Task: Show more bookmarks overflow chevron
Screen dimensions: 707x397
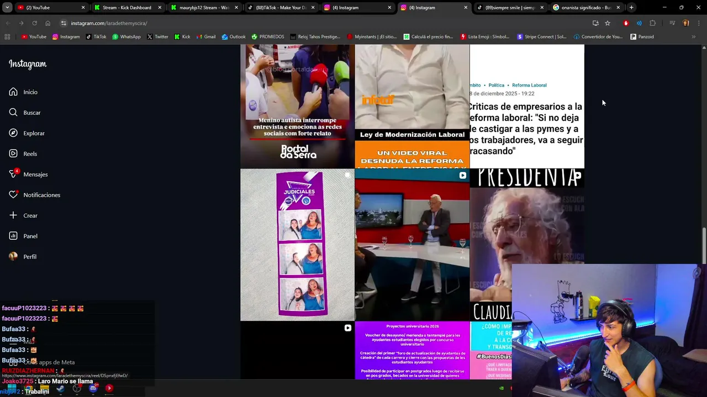Action: coord(694,37)
